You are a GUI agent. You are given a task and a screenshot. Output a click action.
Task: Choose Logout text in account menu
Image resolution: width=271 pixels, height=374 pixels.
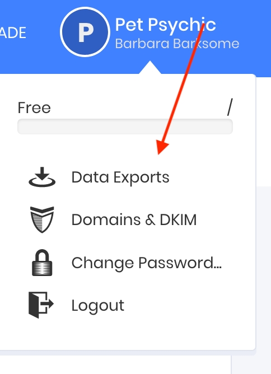pyautogui.click(x=98, y=306)
